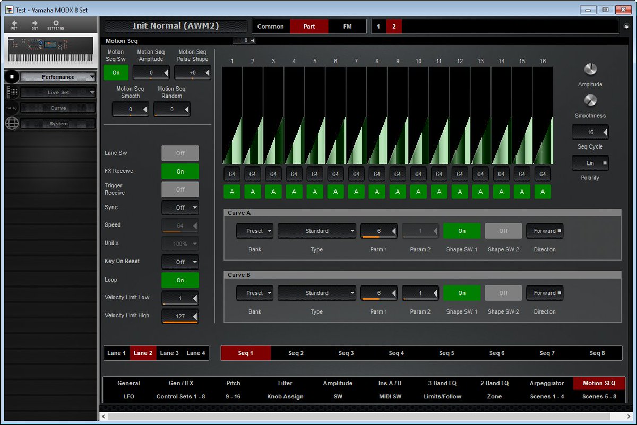Open the Knob Assign page
The image size is (637, 425).
285,396
